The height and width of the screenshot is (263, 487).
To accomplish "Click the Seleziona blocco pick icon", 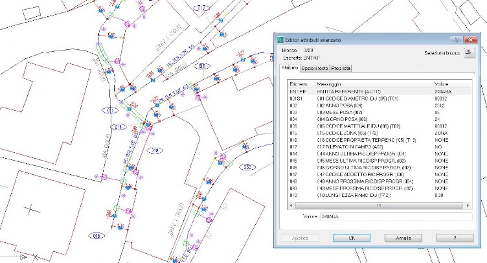I will pyautogui.click(x=468, y=54).
